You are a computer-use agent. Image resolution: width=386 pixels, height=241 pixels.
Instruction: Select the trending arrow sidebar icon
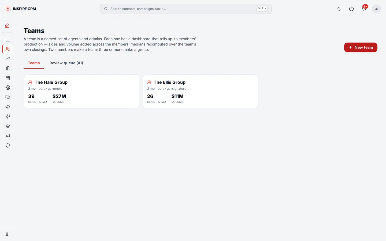[8, 59]
